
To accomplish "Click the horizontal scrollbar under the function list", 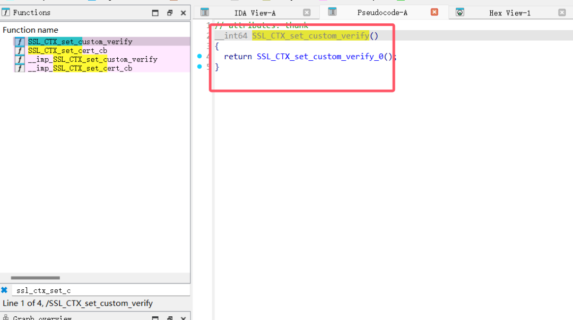I will tap(36, 278).
